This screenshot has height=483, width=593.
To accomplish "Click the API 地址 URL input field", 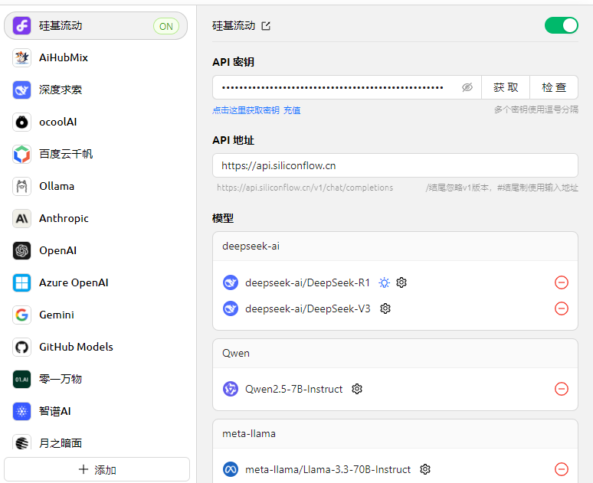I will [395, 165].
